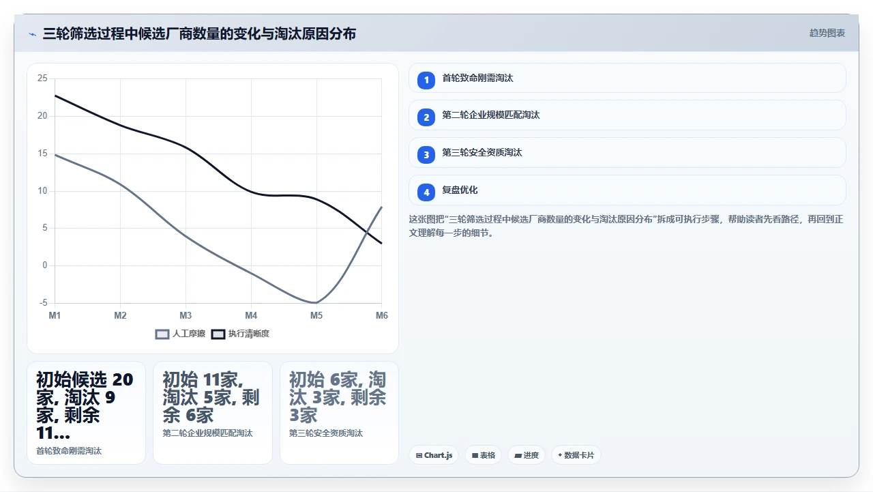Click the -5 y-axis value

(x=44, y=303)
